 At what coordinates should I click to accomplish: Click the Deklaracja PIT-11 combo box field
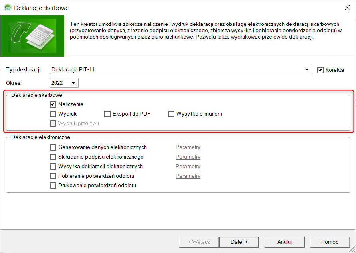pos(181,69)
